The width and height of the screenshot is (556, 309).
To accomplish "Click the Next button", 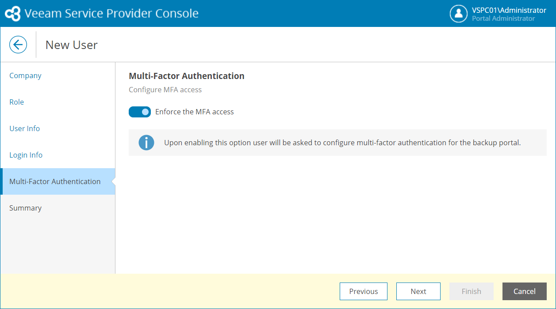I will tap(418, 291).
